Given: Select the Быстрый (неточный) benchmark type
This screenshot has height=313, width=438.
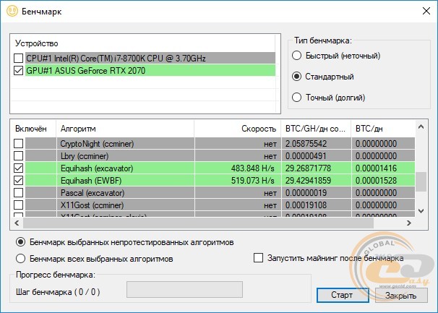Looking at the screenshot, I should point(296,56).
